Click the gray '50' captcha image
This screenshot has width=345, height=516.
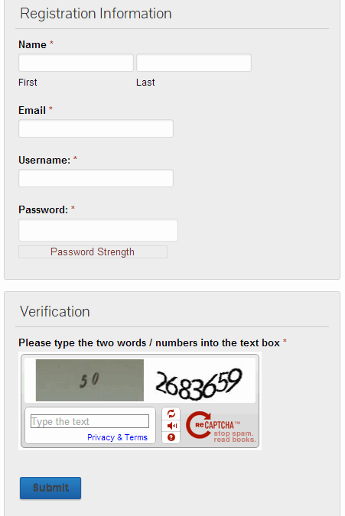point(90,380)
